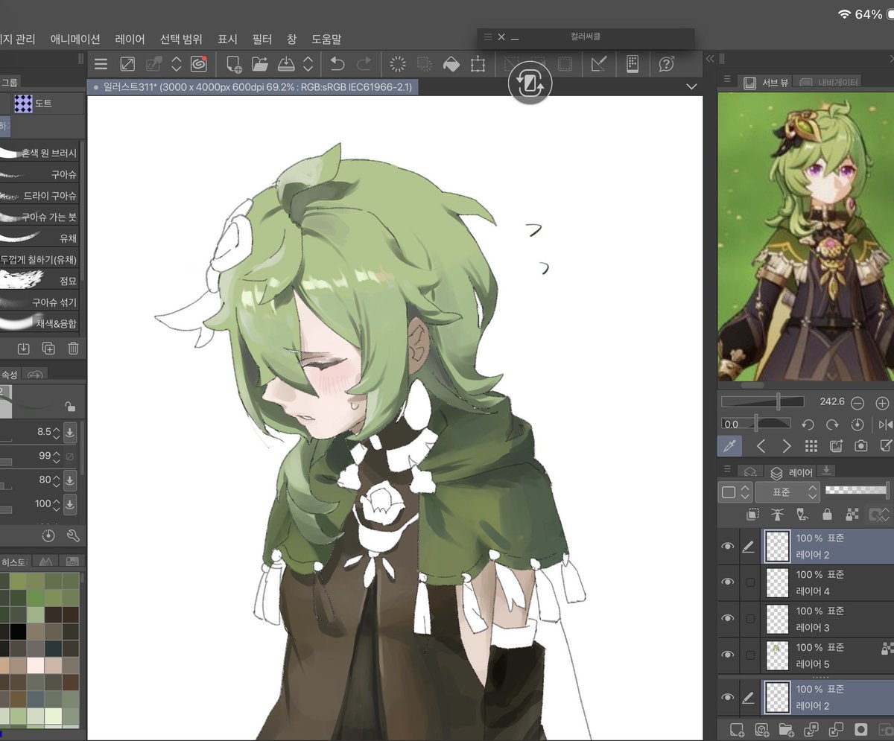Toggle the brush stroke preview lock icon
Viewport: 894px width, 741px height.
(70, 406)
